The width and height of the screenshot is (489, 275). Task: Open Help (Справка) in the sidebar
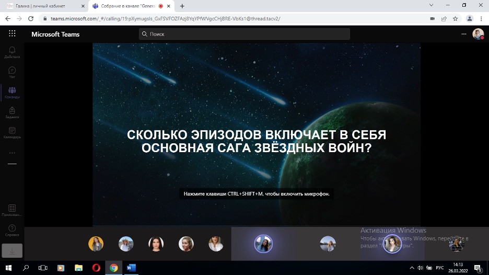pos(12,230)
